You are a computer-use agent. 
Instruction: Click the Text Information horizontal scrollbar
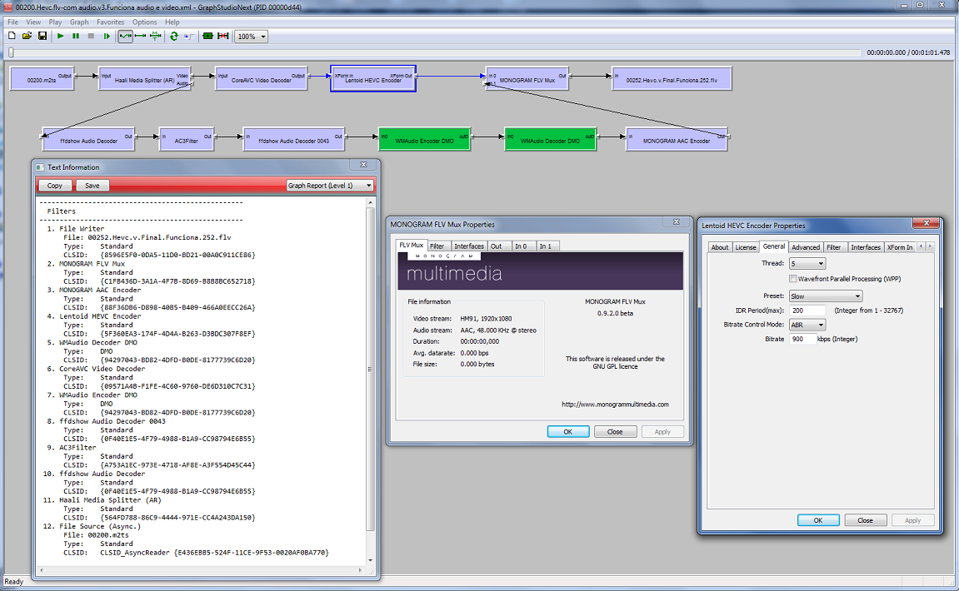pos(202,569)
